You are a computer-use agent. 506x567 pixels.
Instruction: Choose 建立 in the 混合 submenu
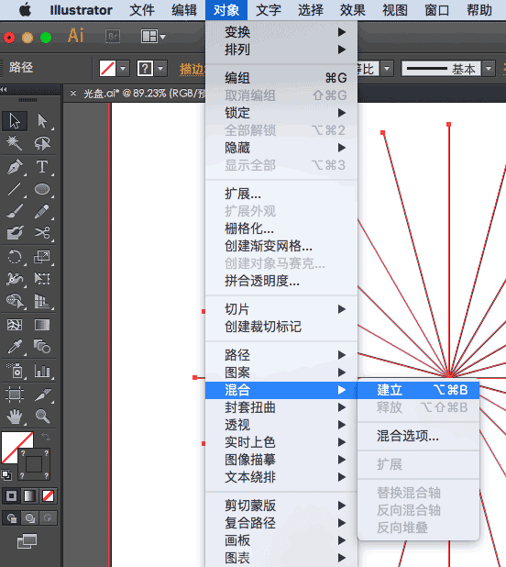(418, 390)
